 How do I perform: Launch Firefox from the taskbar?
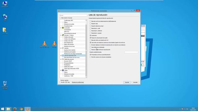pyautogui.click(x=15, y=109)
